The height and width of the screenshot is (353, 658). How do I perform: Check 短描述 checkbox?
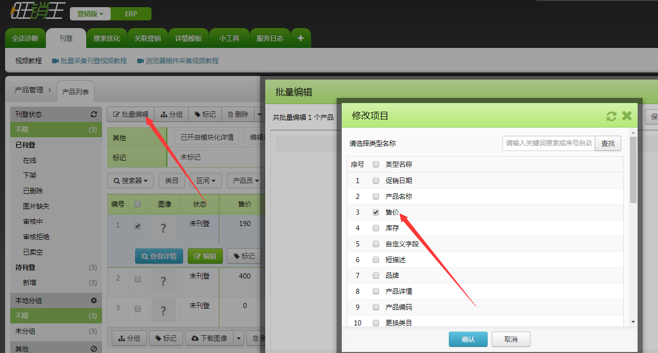pyautogui.click(x=376, y=260)
